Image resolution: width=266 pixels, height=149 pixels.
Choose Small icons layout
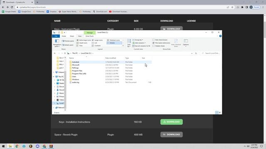(82, 43)
